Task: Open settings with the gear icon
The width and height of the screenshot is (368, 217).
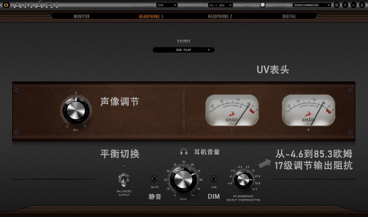Action: pos(337,5)
